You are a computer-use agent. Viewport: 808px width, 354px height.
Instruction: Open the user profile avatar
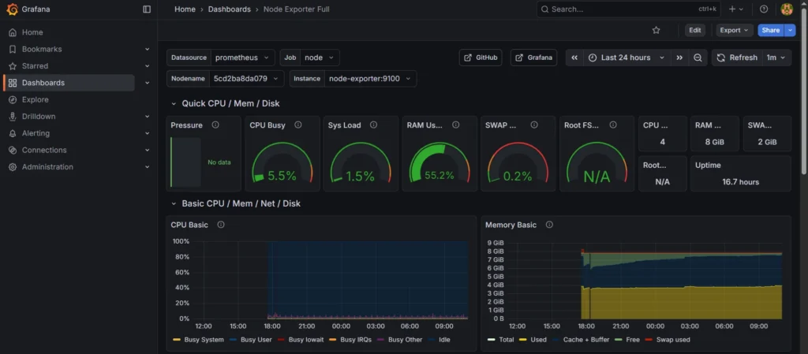pyautogui.click(x=786, y=9)
